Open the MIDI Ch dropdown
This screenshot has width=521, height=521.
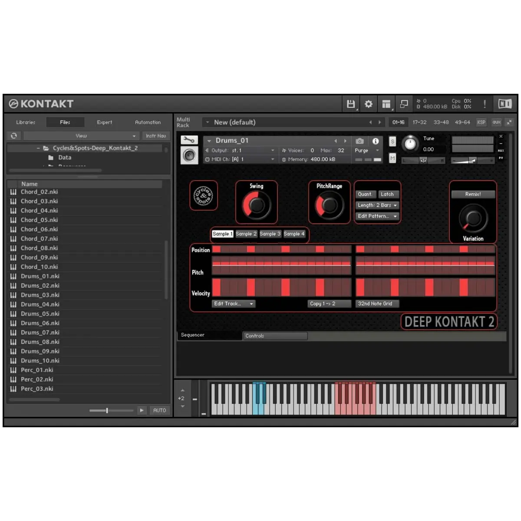click(240, 159)
